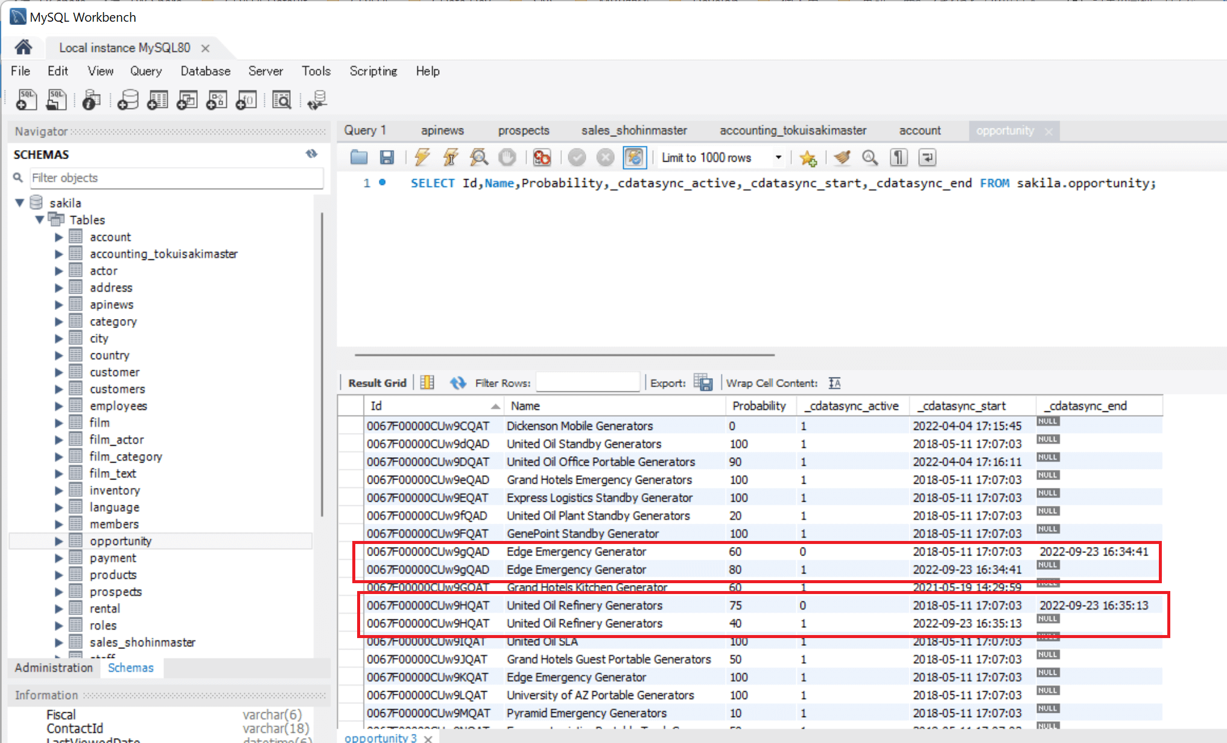Switch to the prospects query tab

point(523,131)
